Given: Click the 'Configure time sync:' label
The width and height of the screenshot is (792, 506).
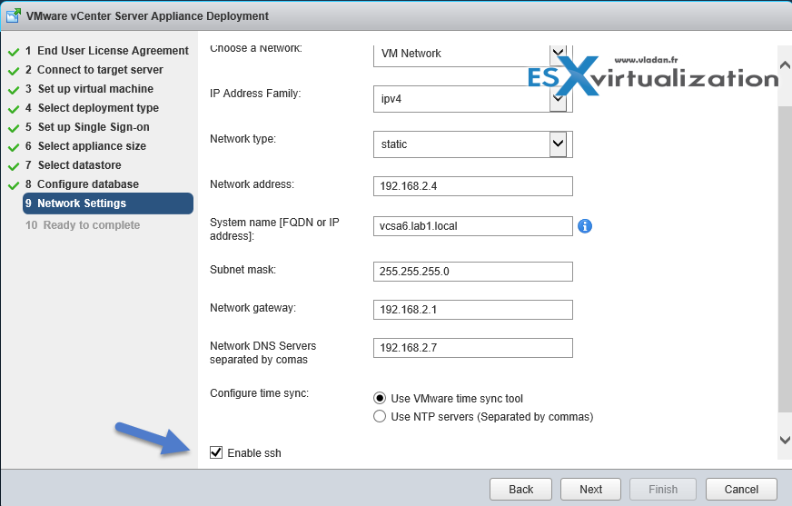Looking at the screenshot, I should pyautogui.click(x=259, y=393).
